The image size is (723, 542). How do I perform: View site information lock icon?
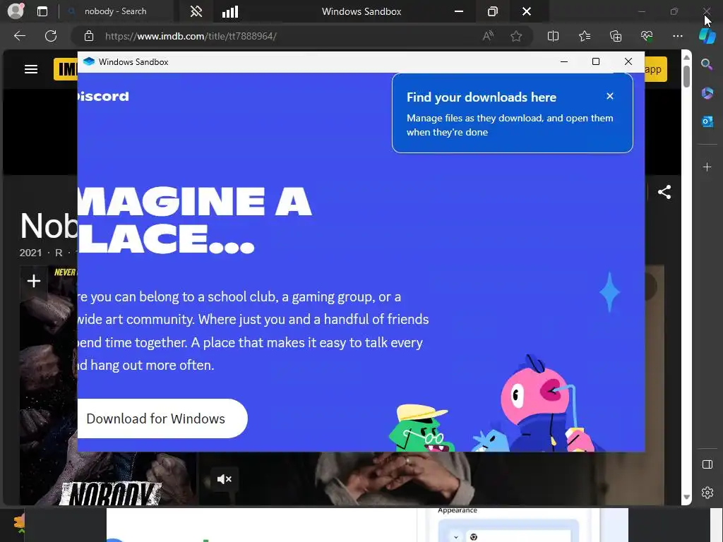tap(89, 36)
